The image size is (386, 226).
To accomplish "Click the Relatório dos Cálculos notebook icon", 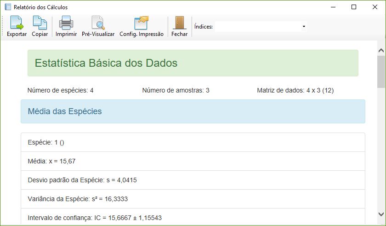I will (x=8, y=7).
